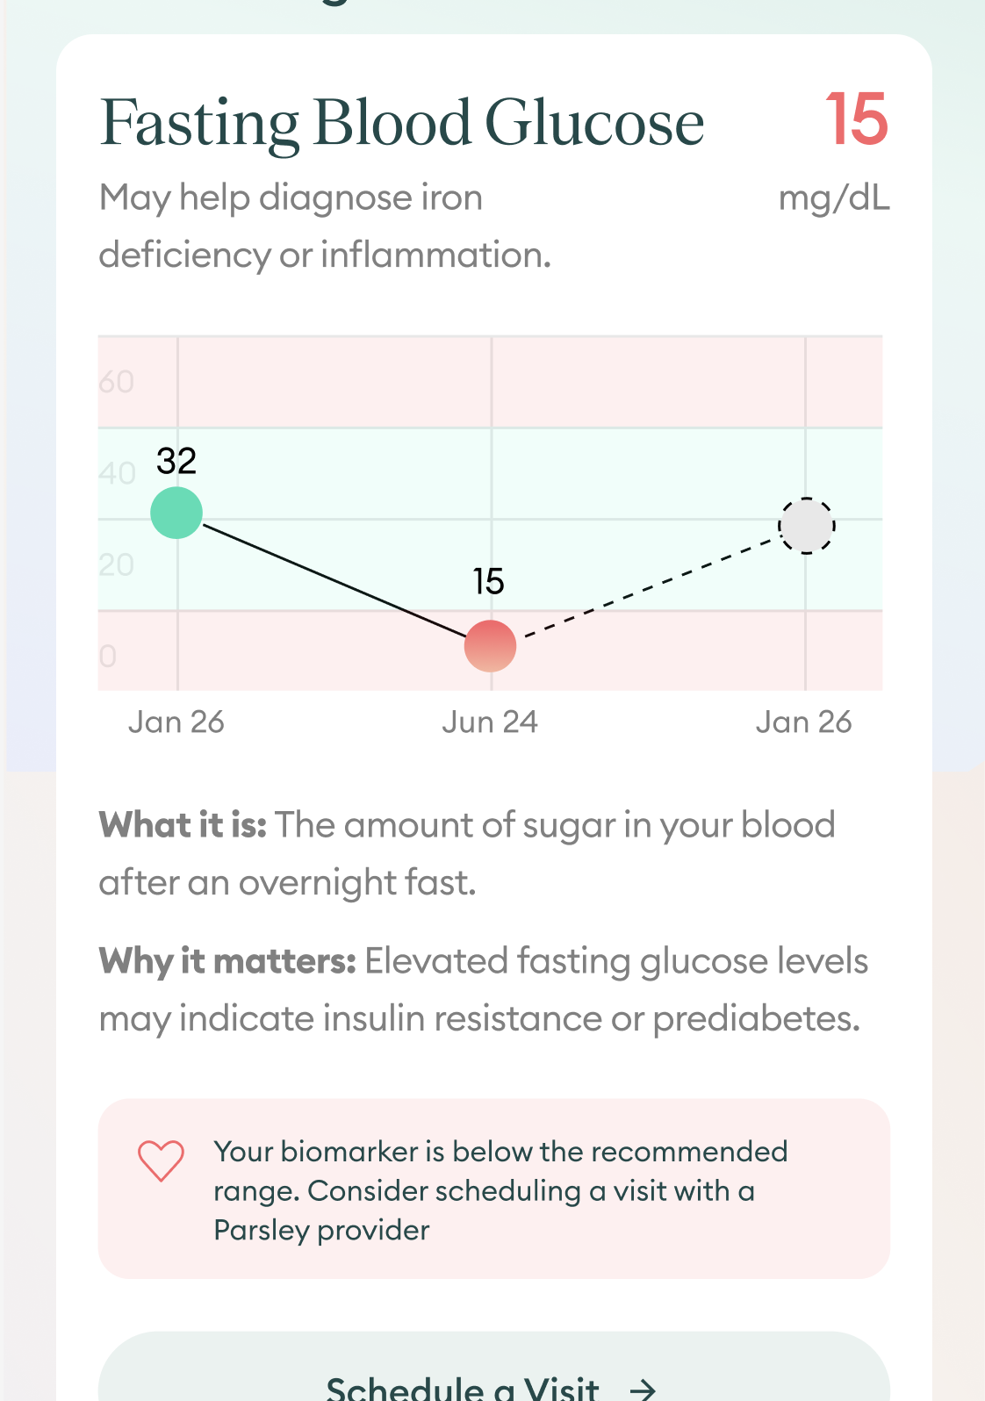Click the 32 value label above the green point
The height and width of the screenshot is (1401, 985).
176,461
